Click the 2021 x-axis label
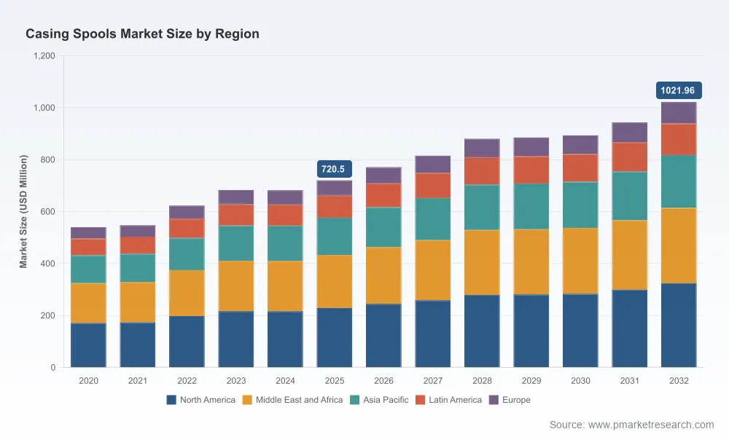The width and height of the screenshot is (729, 437). click(x=138, y=381)
